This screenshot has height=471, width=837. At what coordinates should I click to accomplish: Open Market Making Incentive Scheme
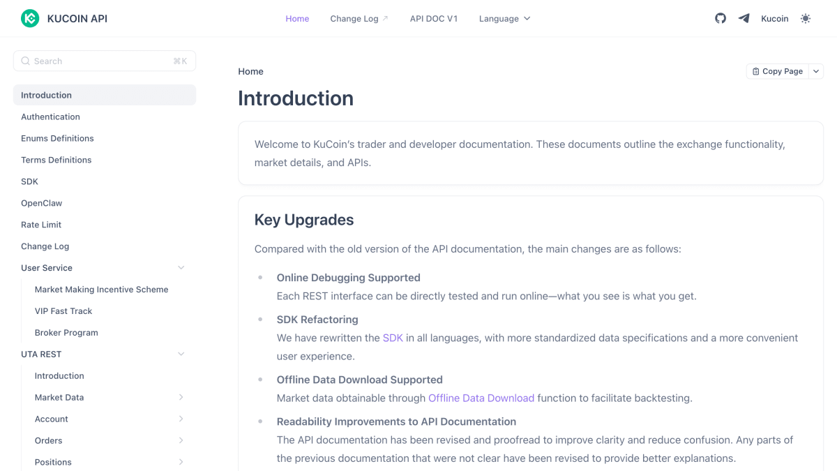pyautogui.click(x=102, y=290)
